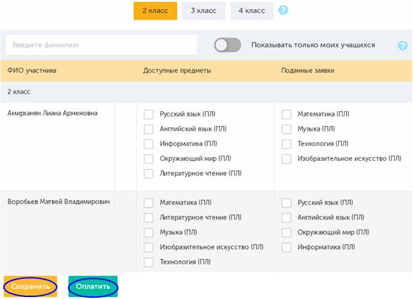Switch to the 3 класс tab
The height and width of the screenshot is (299, 413).
(204, 11)
